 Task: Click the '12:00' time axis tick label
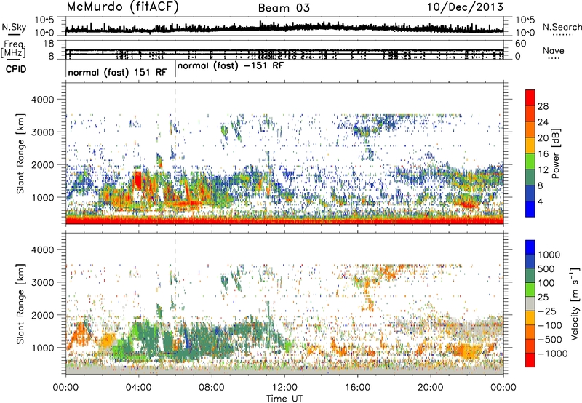point(284,388)
